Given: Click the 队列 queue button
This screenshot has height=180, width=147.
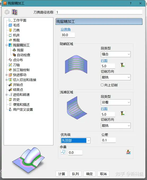Looking at the screenshot, I should pyautogui.click(x=76, y=174).
